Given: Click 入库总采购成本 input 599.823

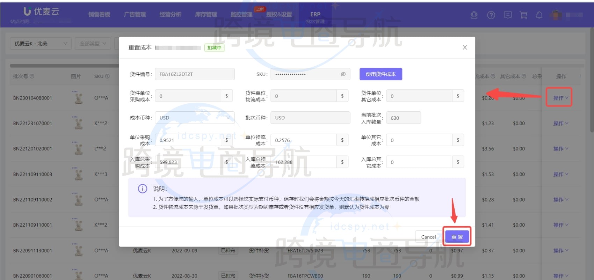Looking at the screenshot, I should 188,162.
